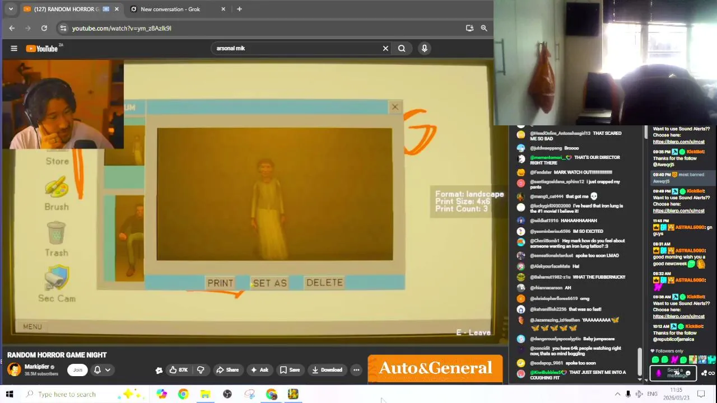
Task: Run the YouTube search with magnifier button
Action: click(402, 48)
